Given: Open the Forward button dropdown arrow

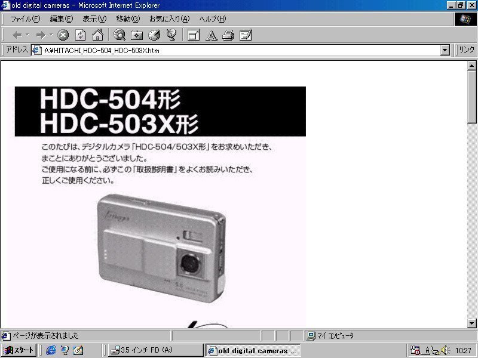Looking at the screenshot, I should click(x=51, y=35).
